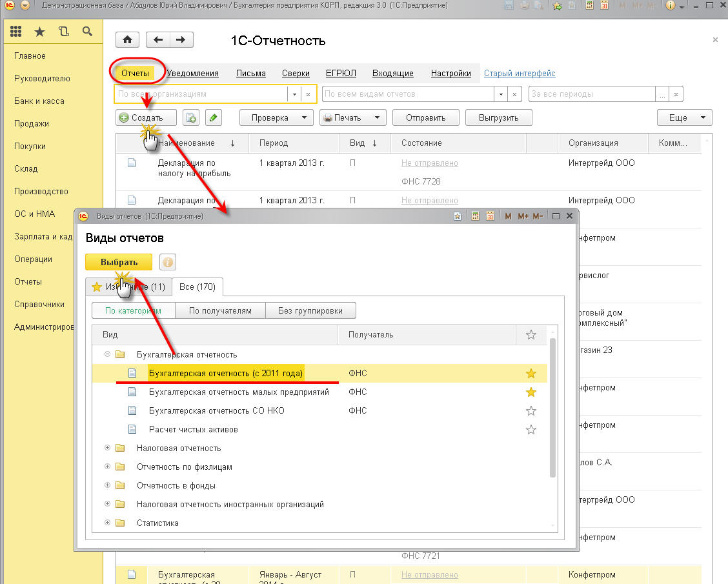Screen dimensions: 728x584
Task: Open calculator icon in main title bar
Action: tap(590, 6)
